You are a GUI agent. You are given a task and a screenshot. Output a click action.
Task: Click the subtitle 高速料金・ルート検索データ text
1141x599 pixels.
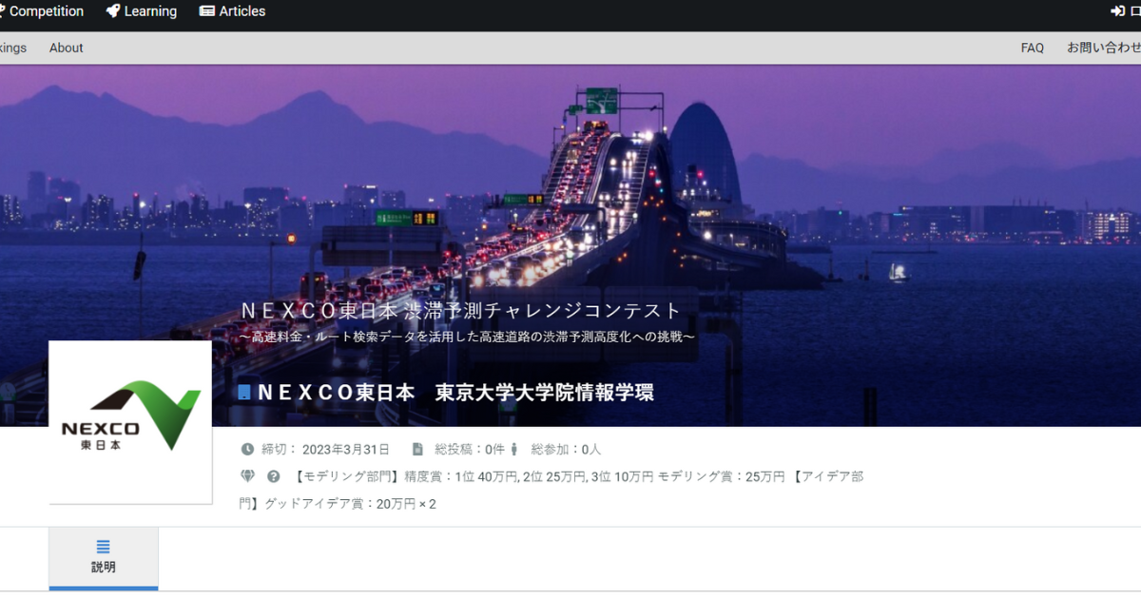467,338
